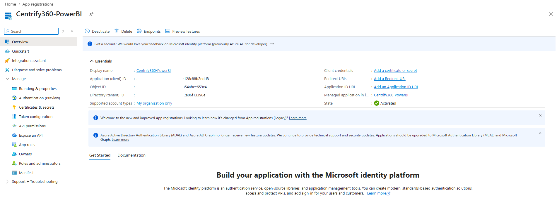This screenshot has width=557, height=203.
Task: Click the Endpoints button label
Action: [152, 31]
